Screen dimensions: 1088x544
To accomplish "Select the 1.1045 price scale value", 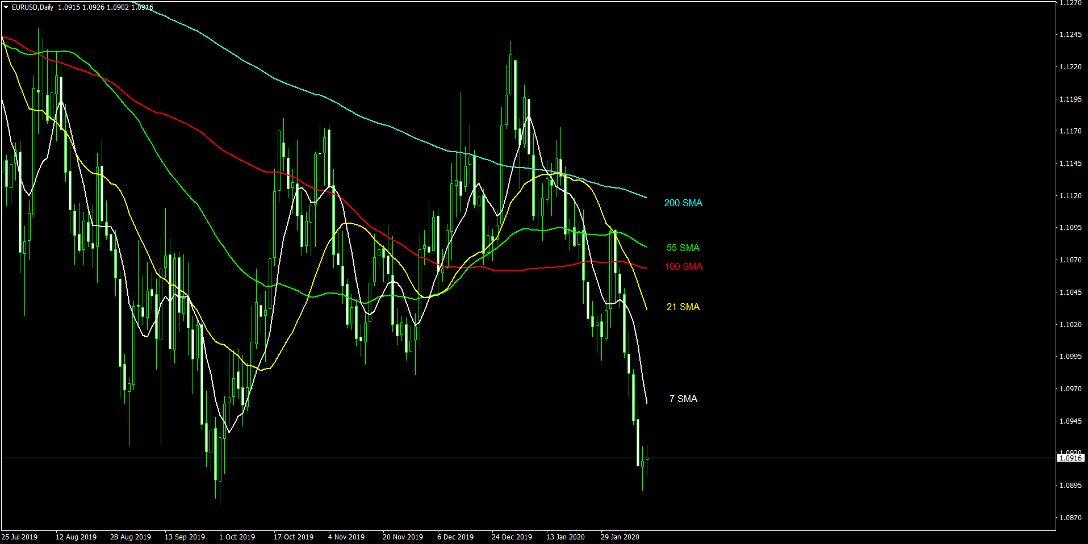I will (x=1070, y=292).
